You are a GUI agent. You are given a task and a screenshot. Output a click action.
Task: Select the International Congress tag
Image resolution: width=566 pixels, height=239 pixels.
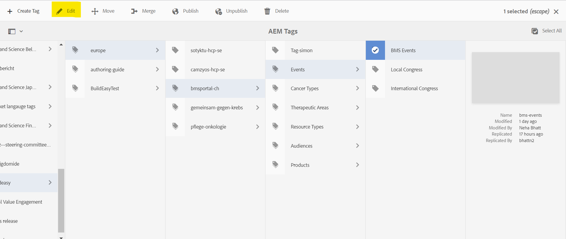416,88
